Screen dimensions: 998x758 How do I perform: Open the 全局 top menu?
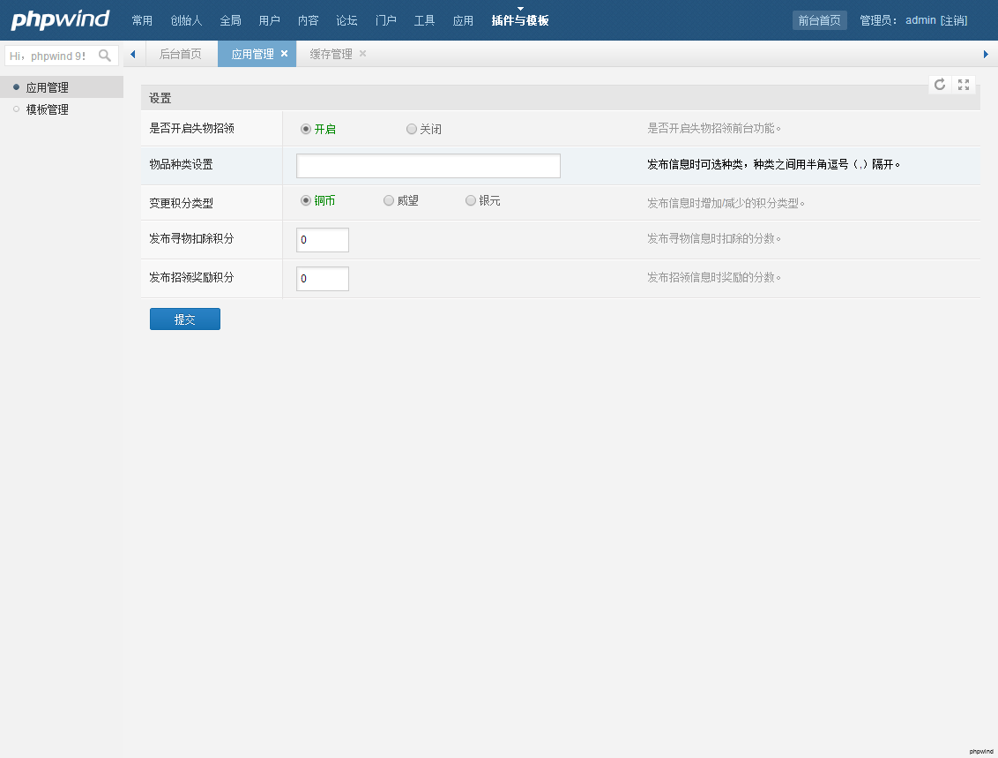coord(230,20)
